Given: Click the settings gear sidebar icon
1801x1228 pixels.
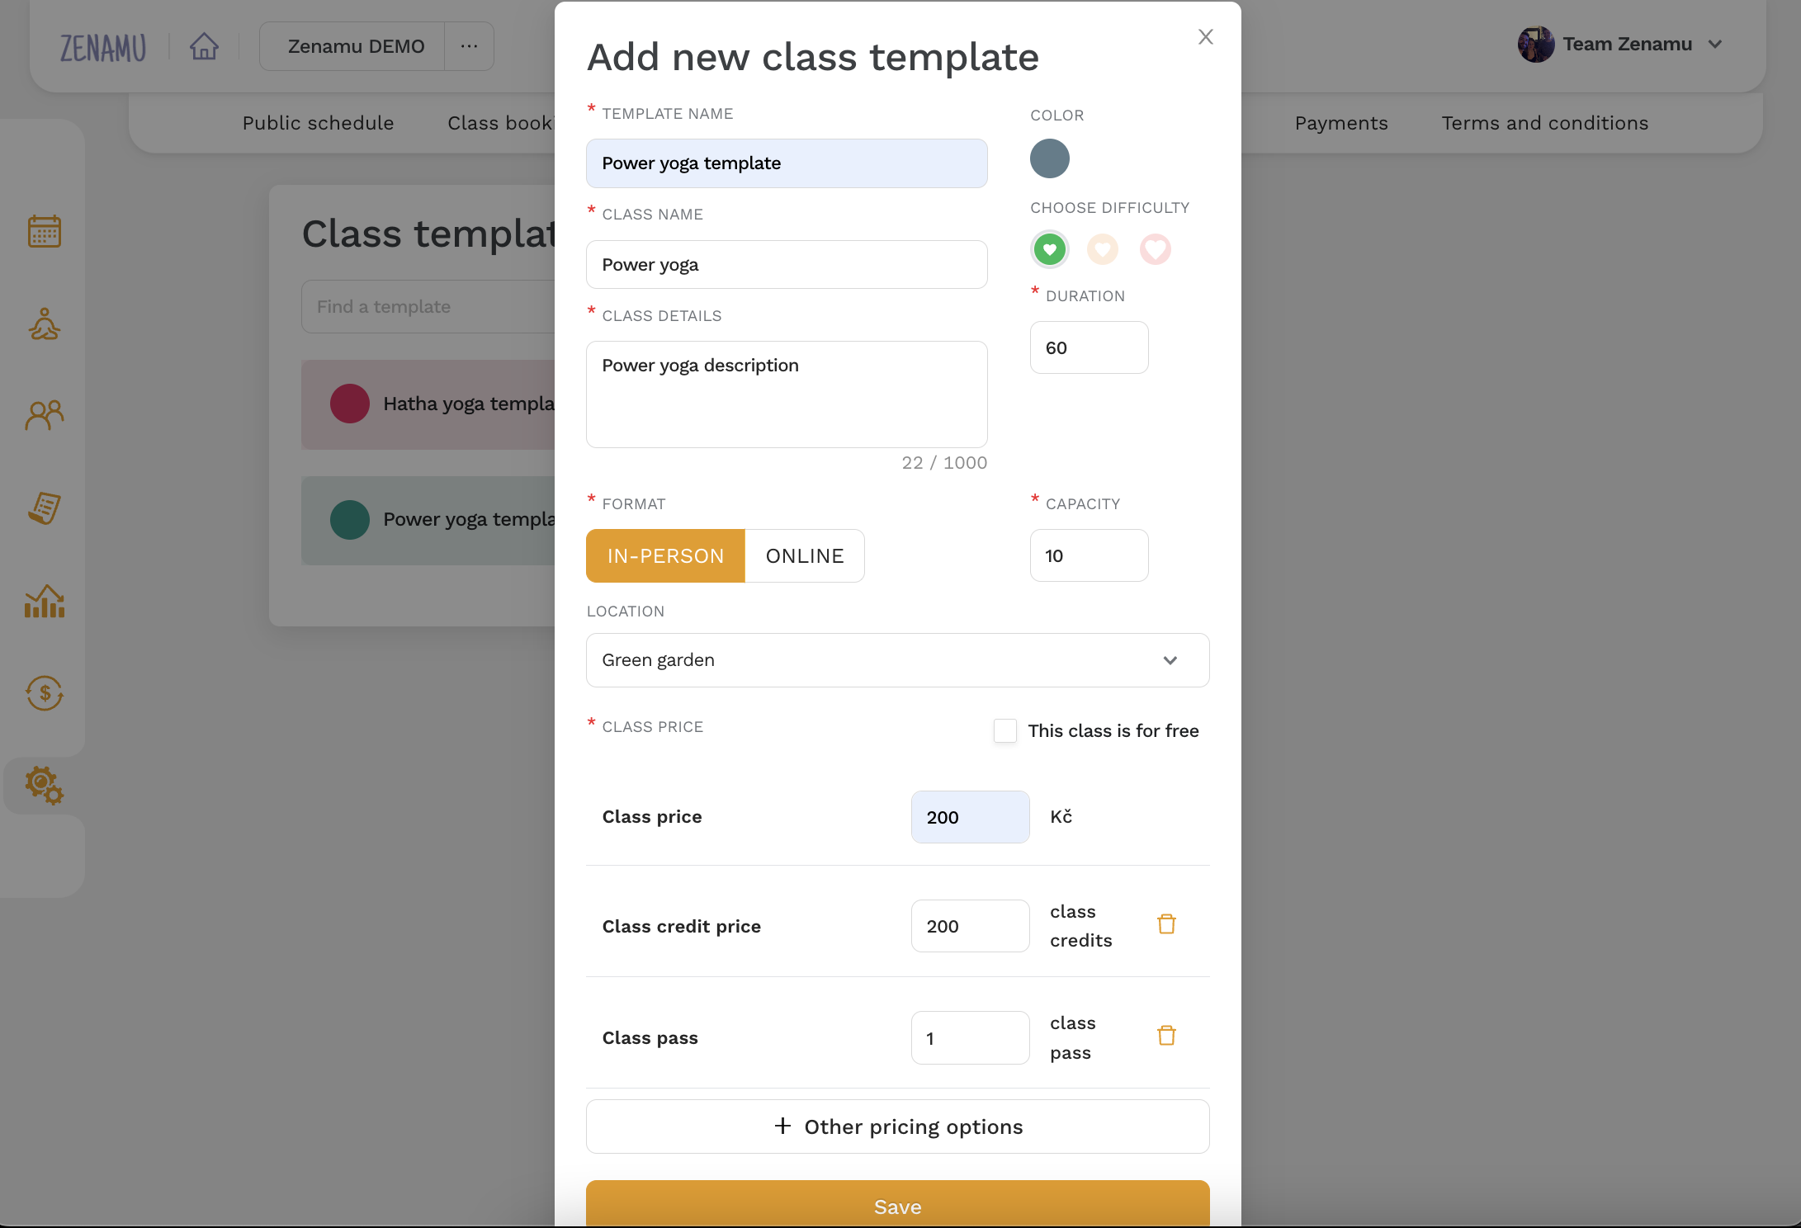Looking at the screenshot, I should [44, 783].
